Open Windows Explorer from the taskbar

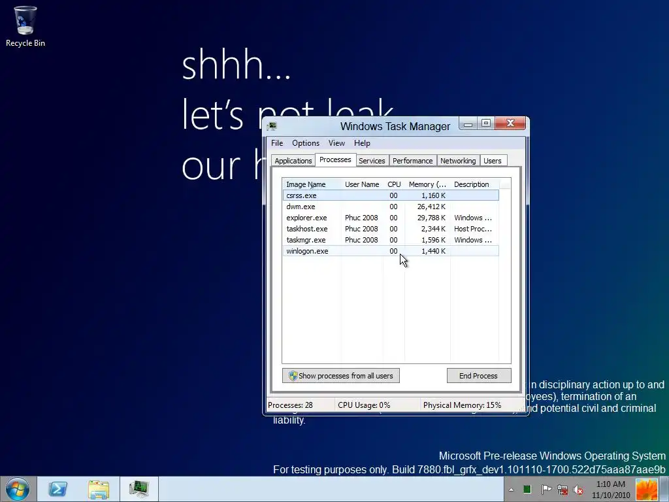coord(99,489)
